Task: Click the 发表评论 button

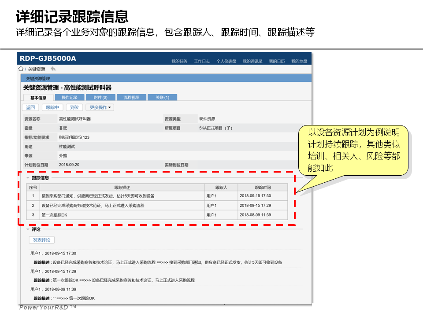Action: tap(42, 240)
